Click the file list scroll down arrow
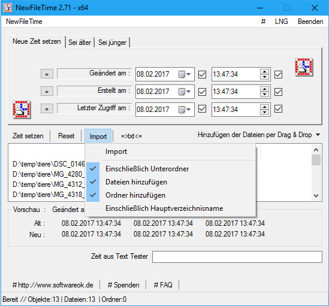329x306 pixels. coord(316,196)
